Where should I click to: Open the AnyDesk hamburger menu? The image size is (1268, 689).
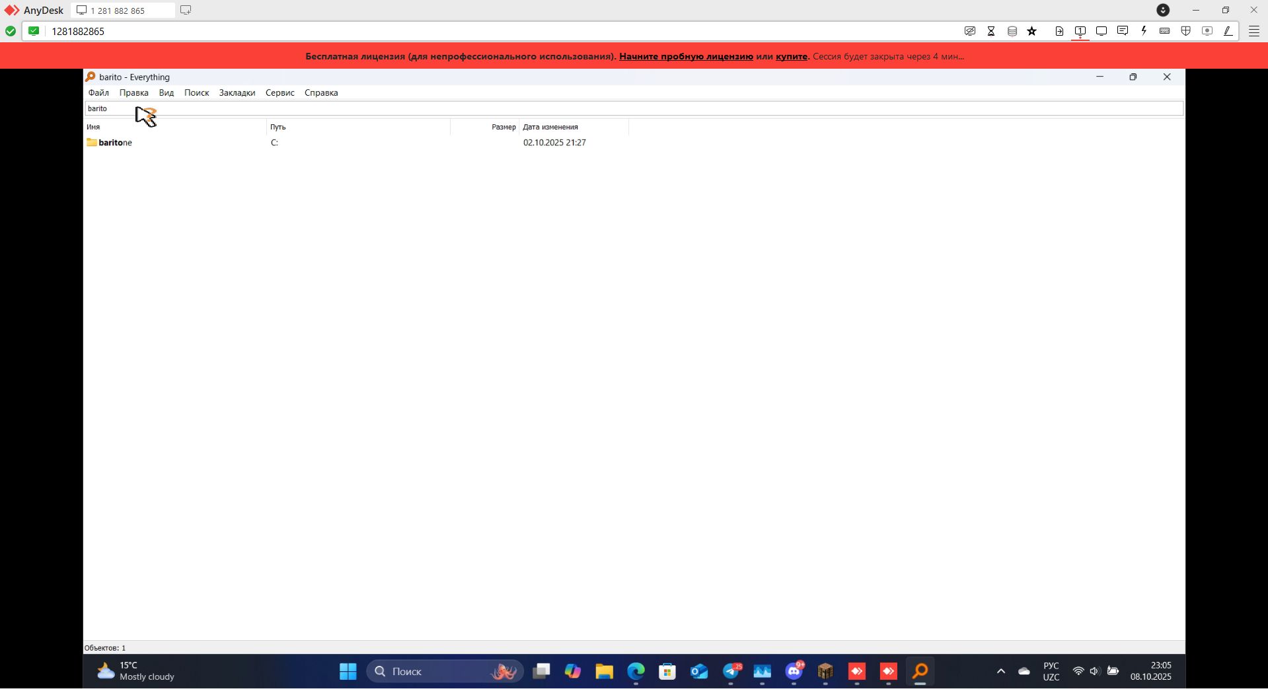pyautogui.click(x=1253, y=31)
